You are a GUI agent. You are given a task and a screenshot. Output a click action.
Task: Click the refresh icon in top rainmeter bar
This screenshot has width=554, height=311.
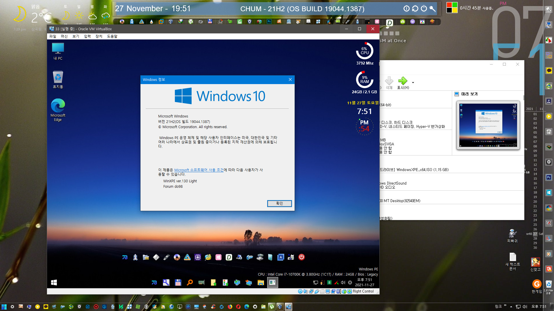pos(415,9)
